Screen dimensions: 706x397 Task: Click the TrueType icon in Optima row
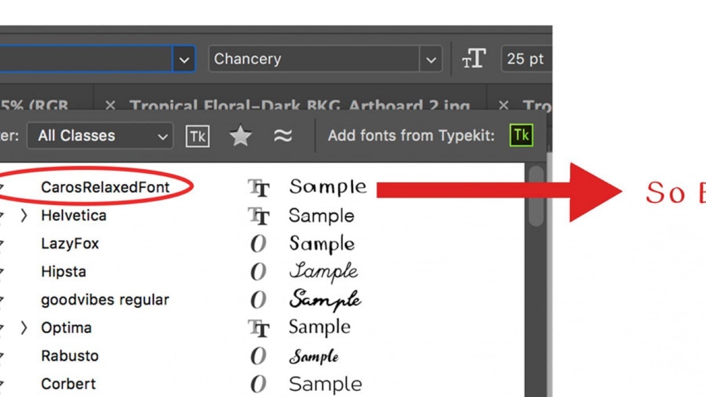259,328
